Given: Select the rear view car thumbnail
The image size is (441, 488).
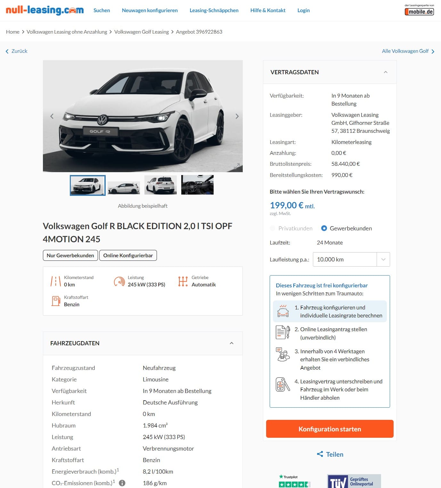Looking at the screenshot, I should pos(160,185).
